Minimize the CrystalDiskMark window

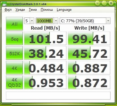(x=97, y=3)
